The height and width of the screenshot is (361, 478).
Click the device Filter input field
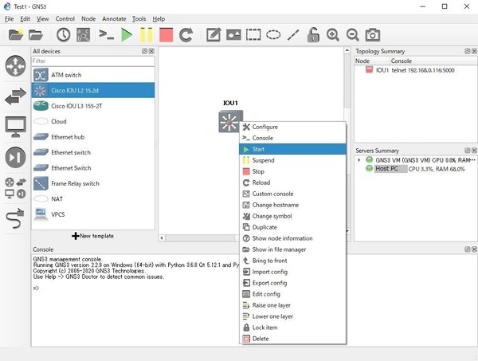click(93, 61)
